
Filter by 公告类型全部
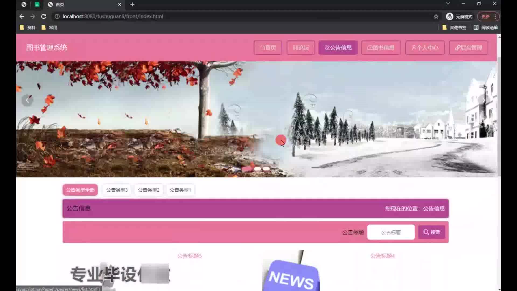pyautogui.click(x=80, y=190)
